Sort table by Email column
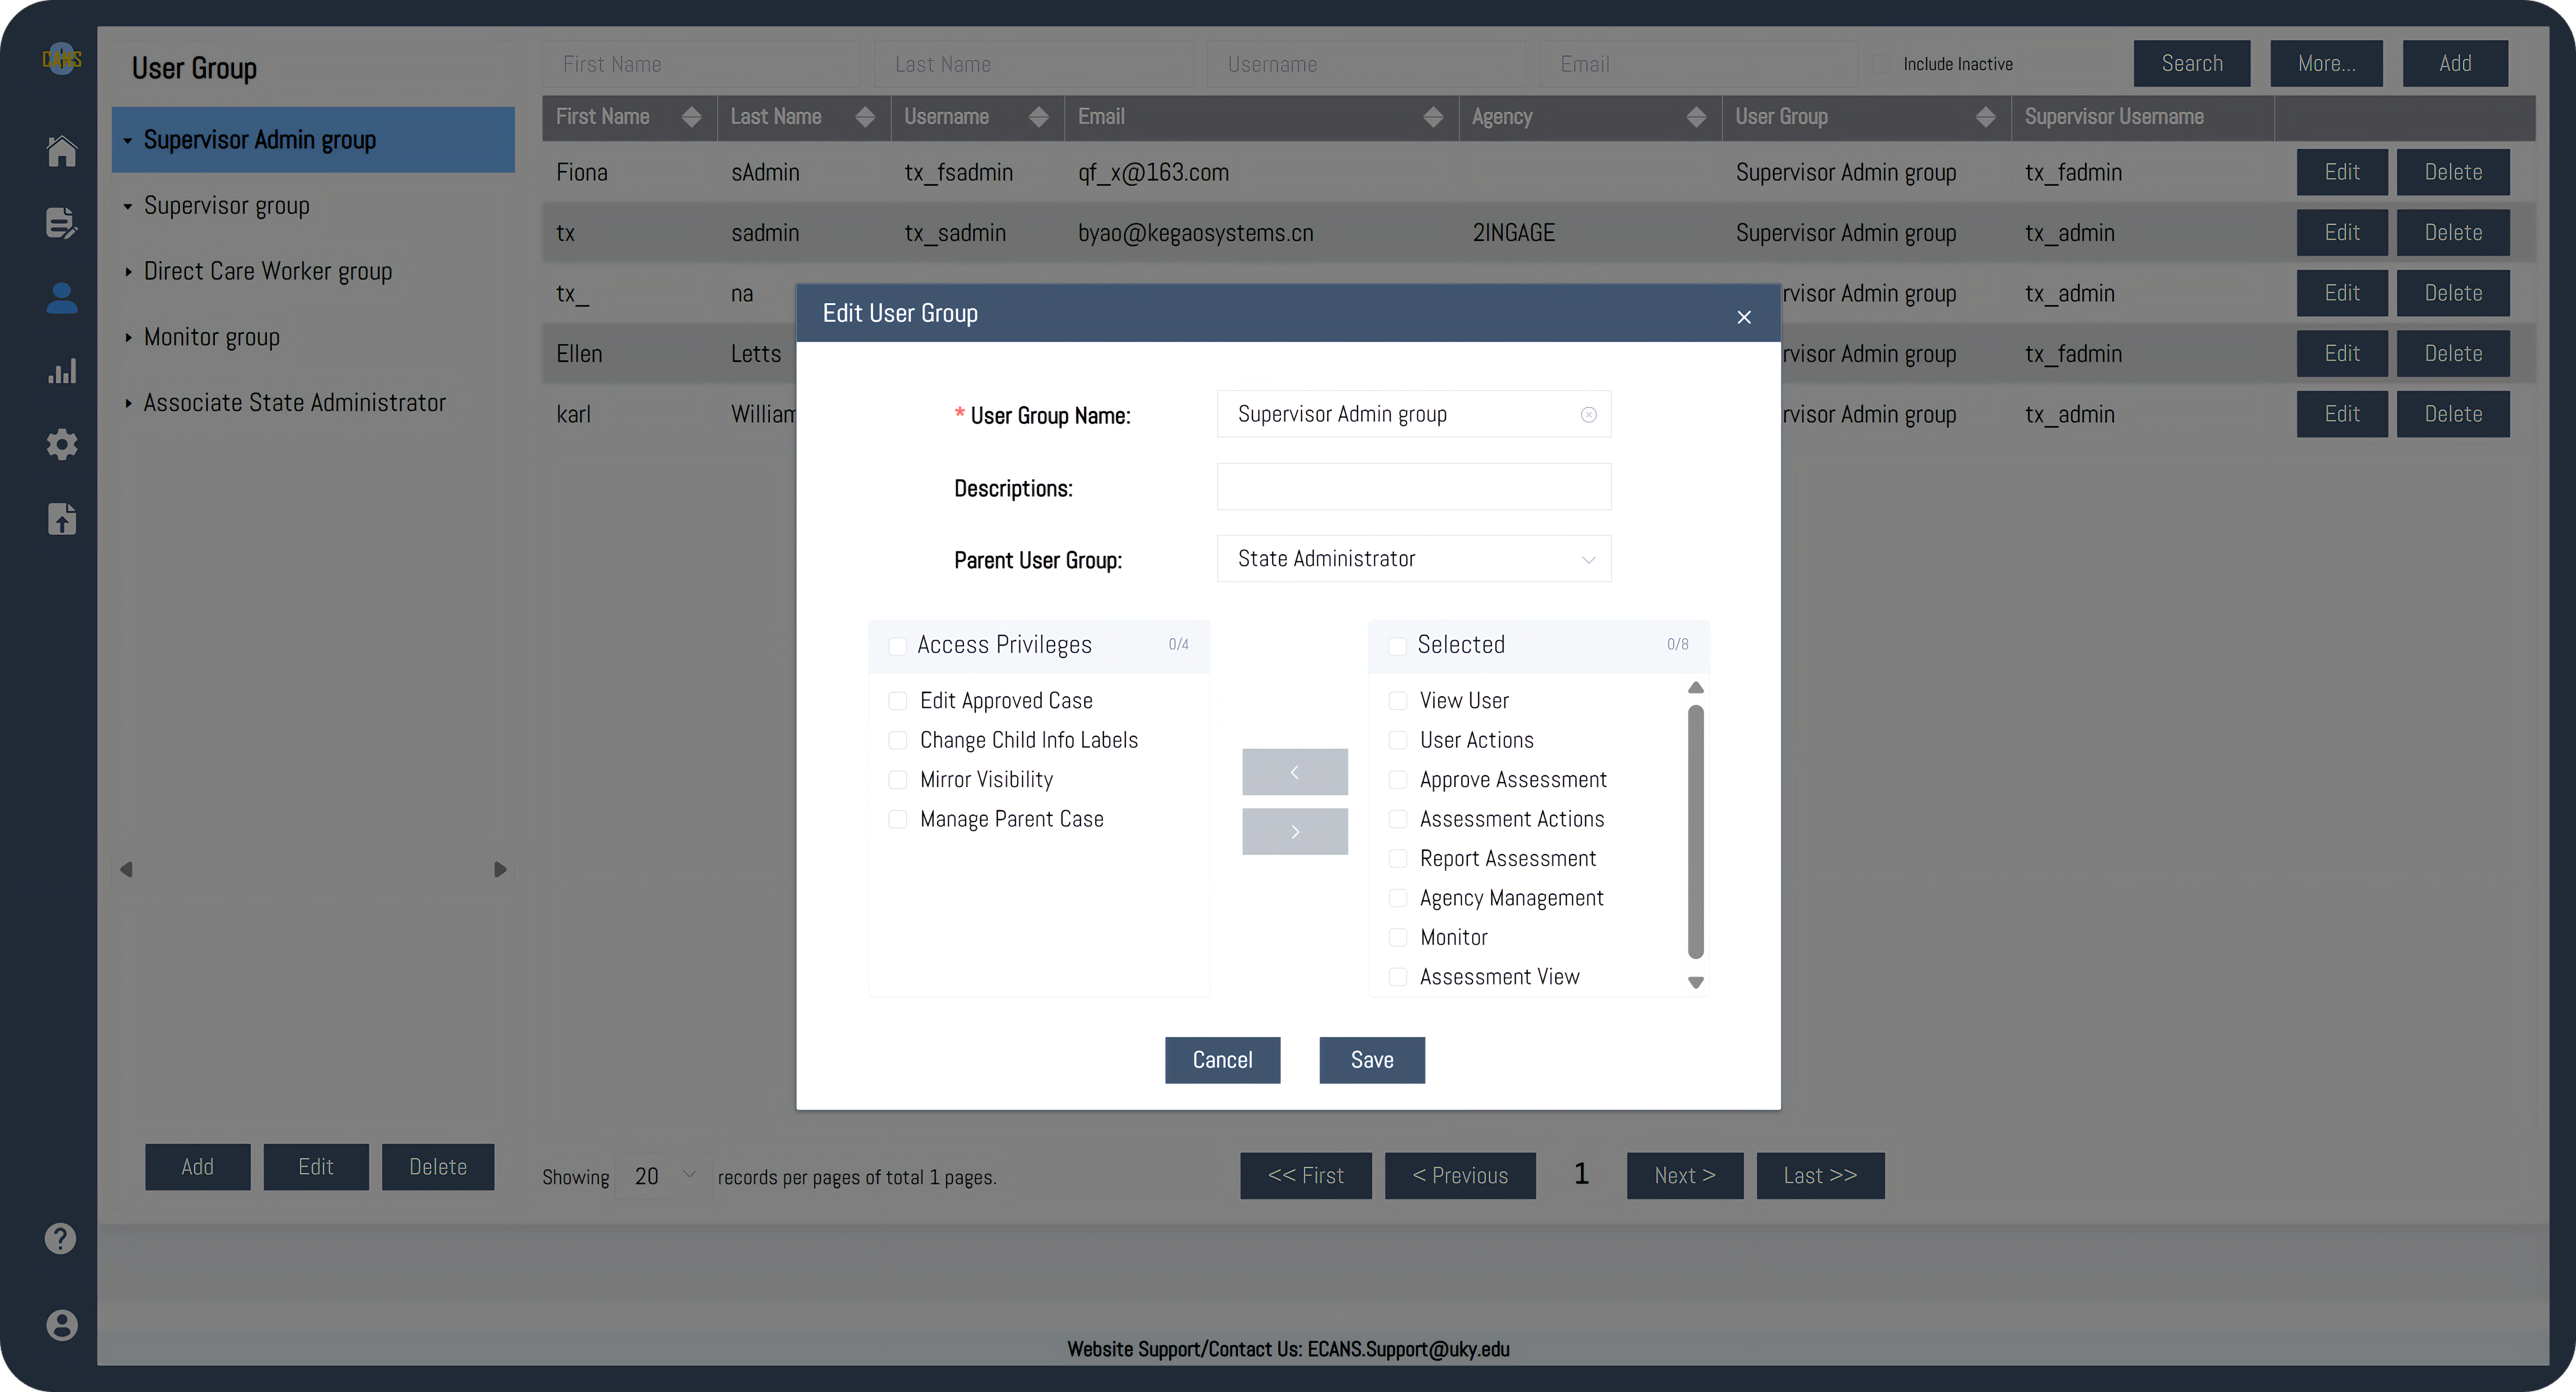Viewport: 2576px width, 1392px height. coord(1433,117)
